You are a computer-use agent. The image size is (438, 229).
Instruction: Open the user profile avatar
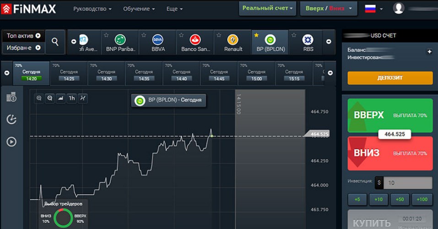tap(399, 8)
